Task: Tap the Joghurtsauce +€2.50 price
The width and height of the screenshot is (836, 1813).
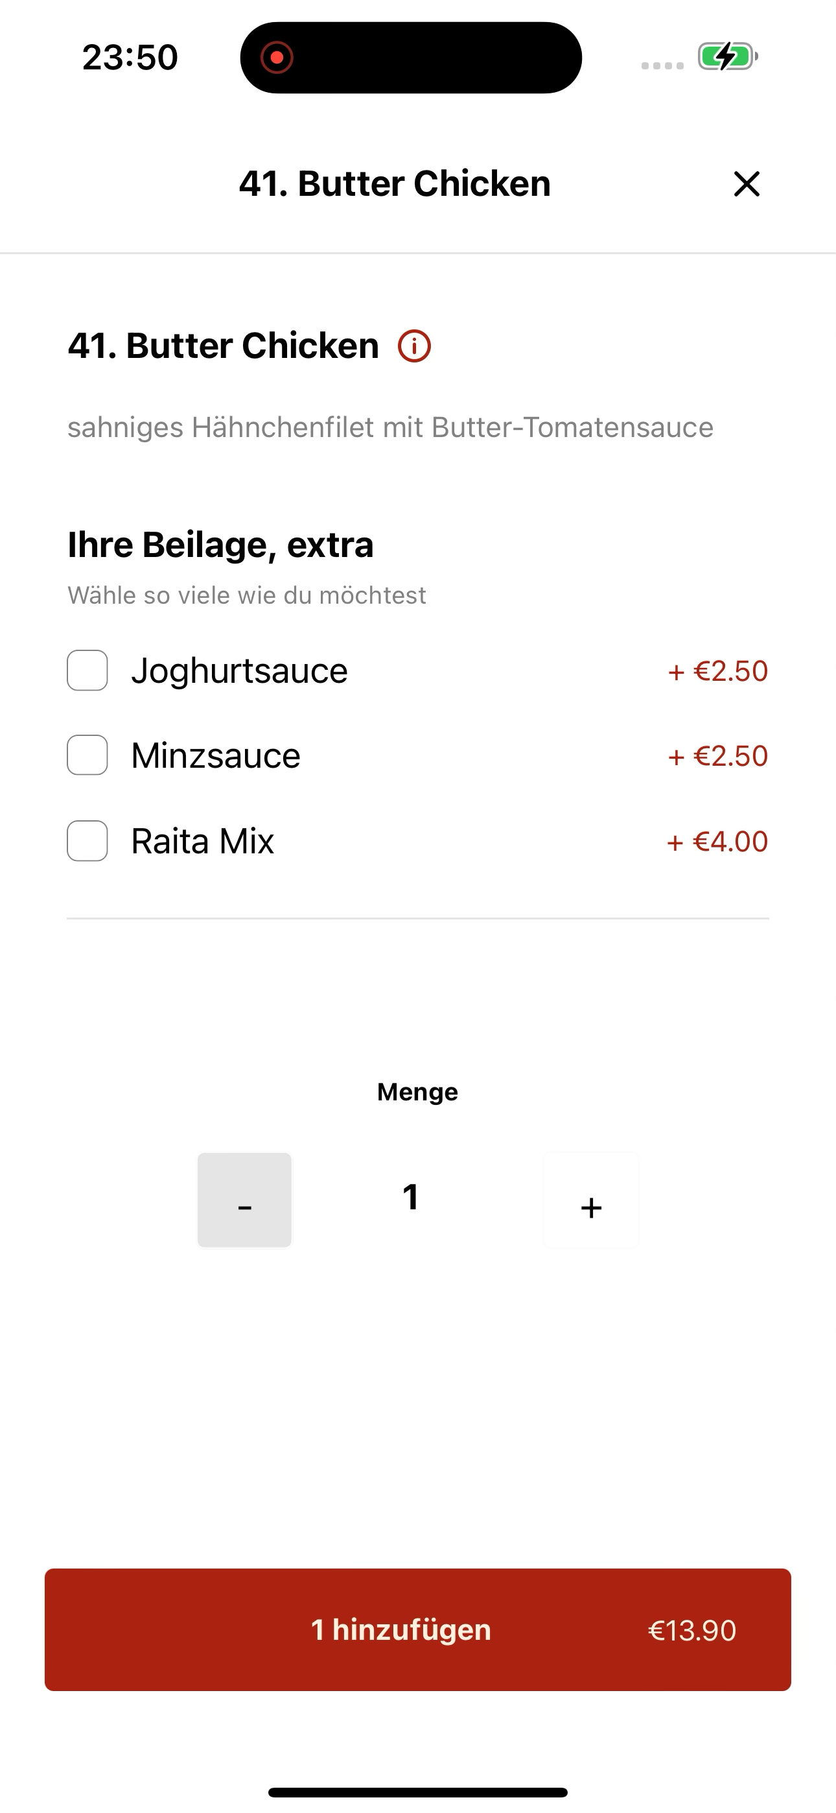Action: pos(718,670)
